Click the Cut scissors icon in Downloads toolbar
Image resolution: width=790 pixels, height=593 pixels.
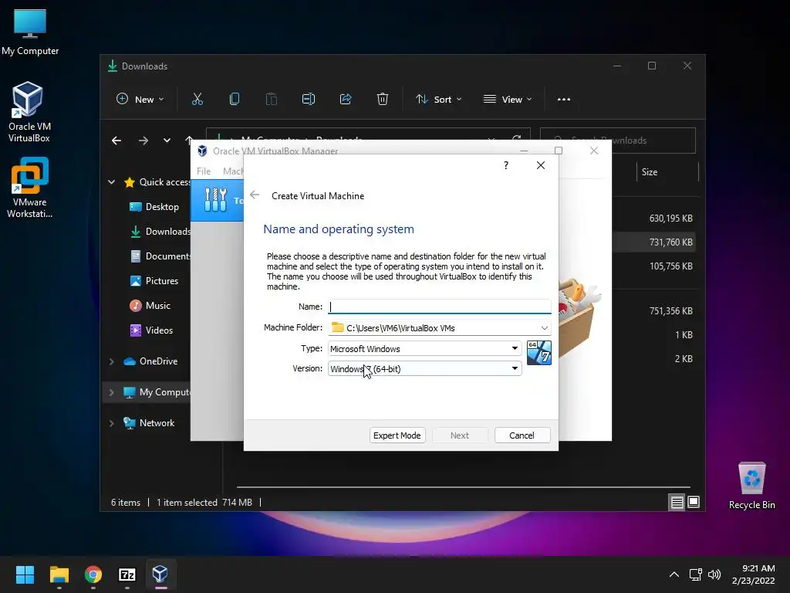197,100
